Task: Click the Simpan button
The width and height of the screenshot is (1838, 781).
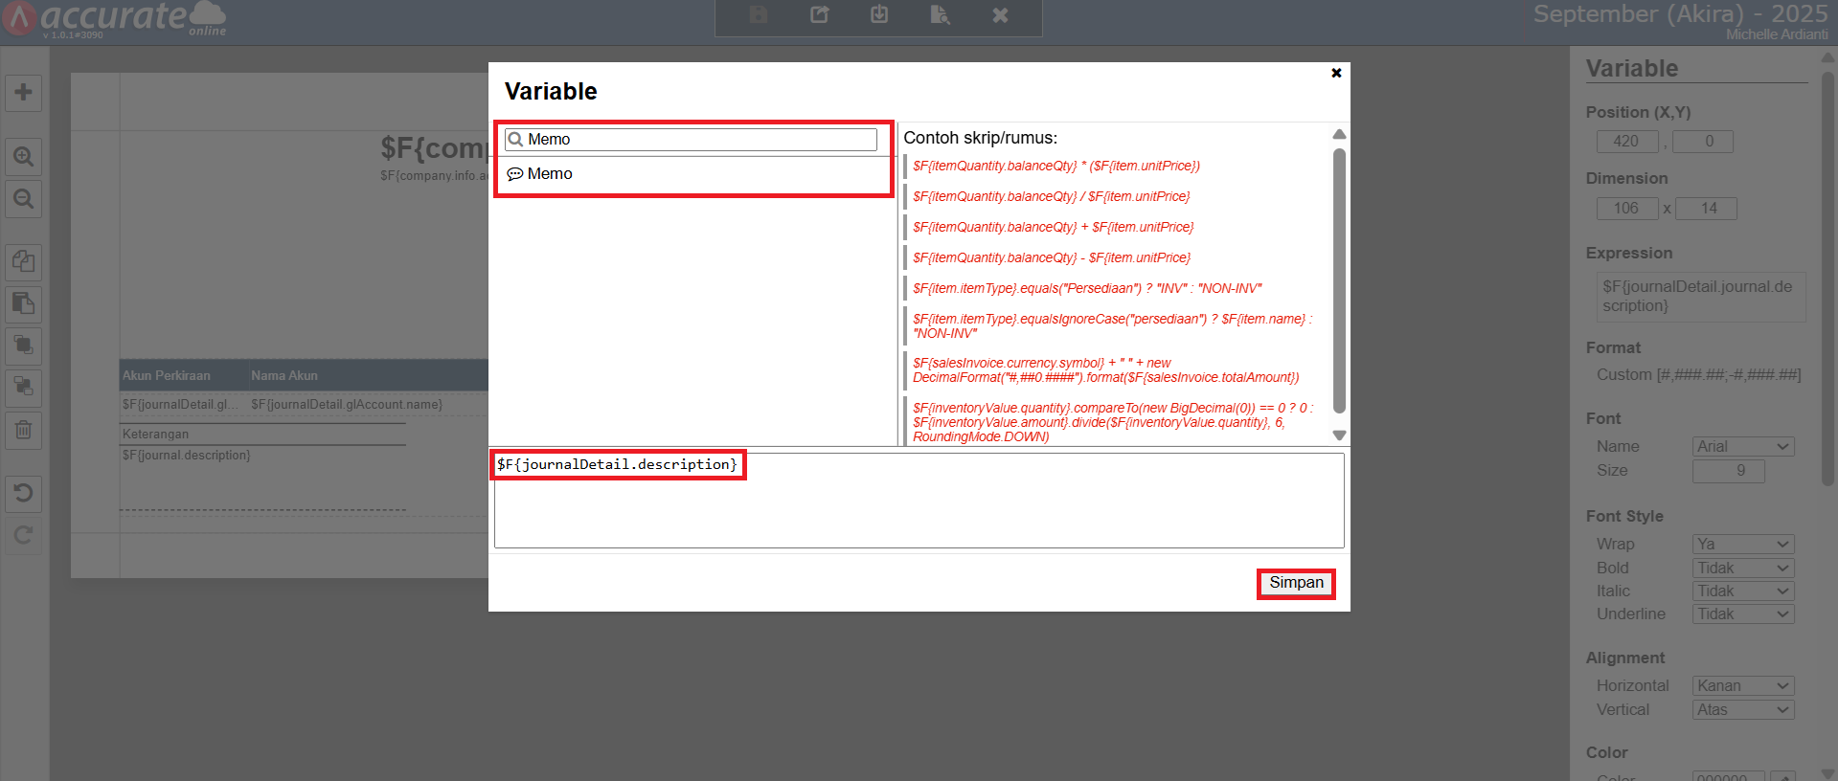Action: [1296, 583]
